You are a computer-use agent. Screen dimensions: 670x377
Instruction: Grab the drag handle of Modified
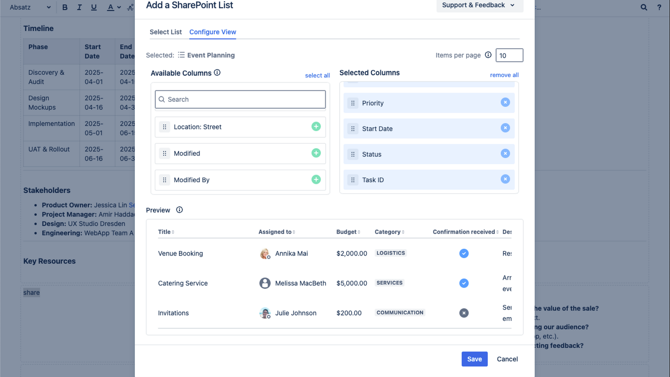pos(165,153)
